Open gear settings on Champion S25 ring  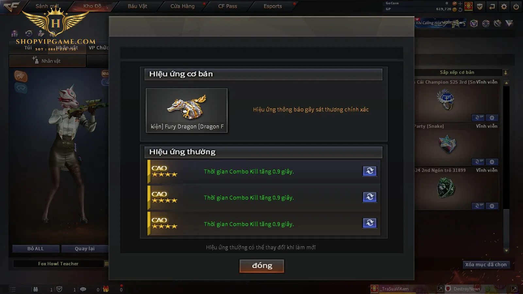(492, 118)
